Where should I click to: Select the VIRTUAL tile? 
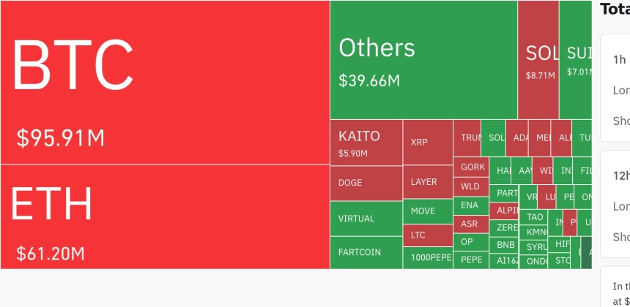coord(366,219)
